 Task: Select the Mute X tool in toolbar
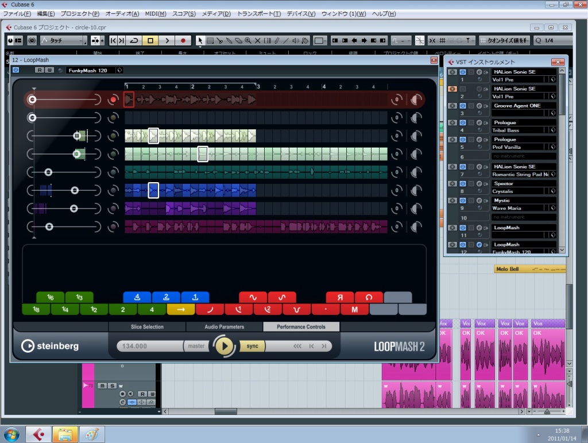257,41
